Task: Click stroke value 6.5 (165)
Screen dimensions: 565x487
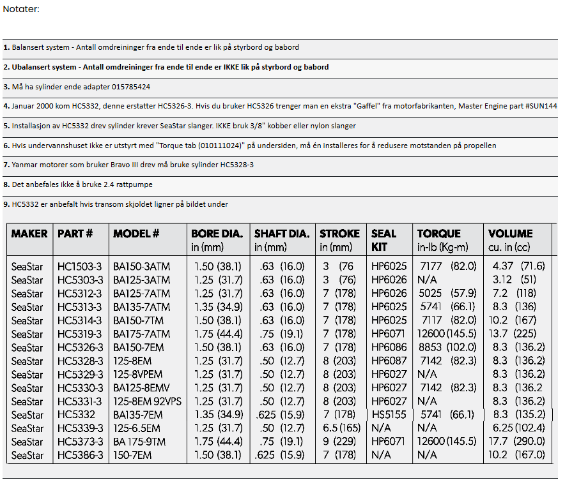Action: [x=341, y=428]
